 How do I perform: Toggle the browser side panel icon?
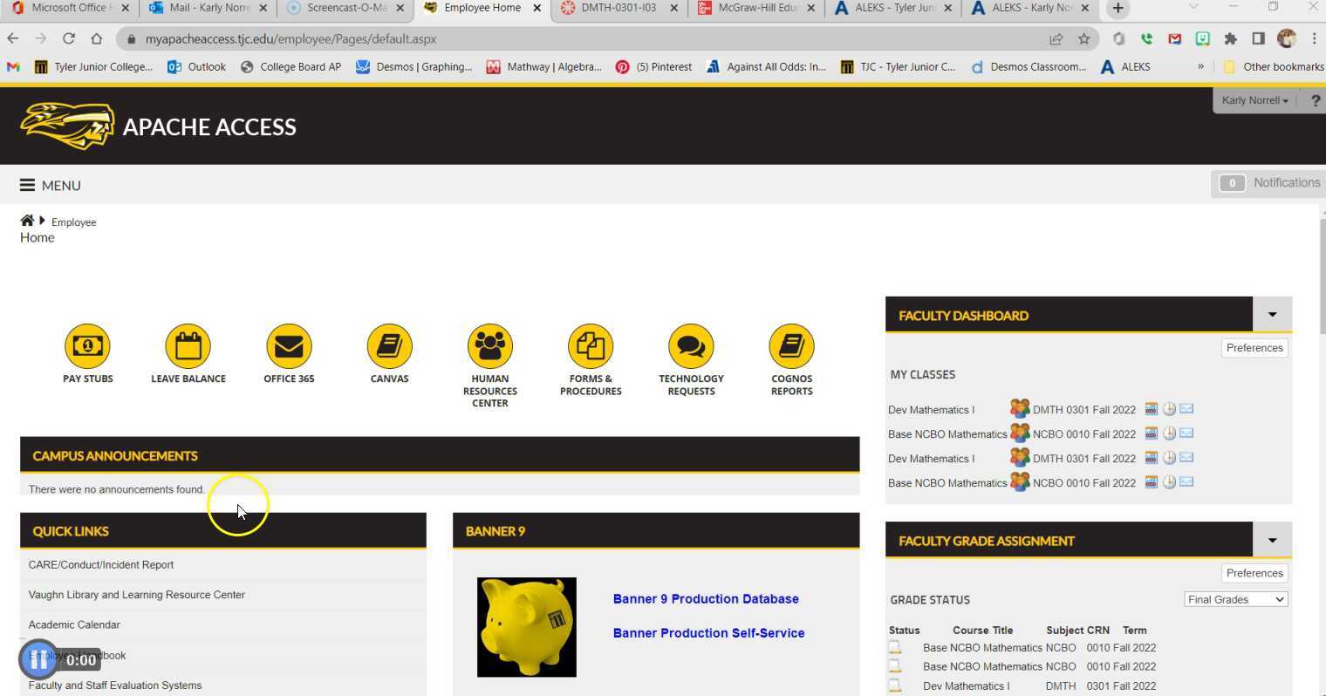(x=1258, y=38)
